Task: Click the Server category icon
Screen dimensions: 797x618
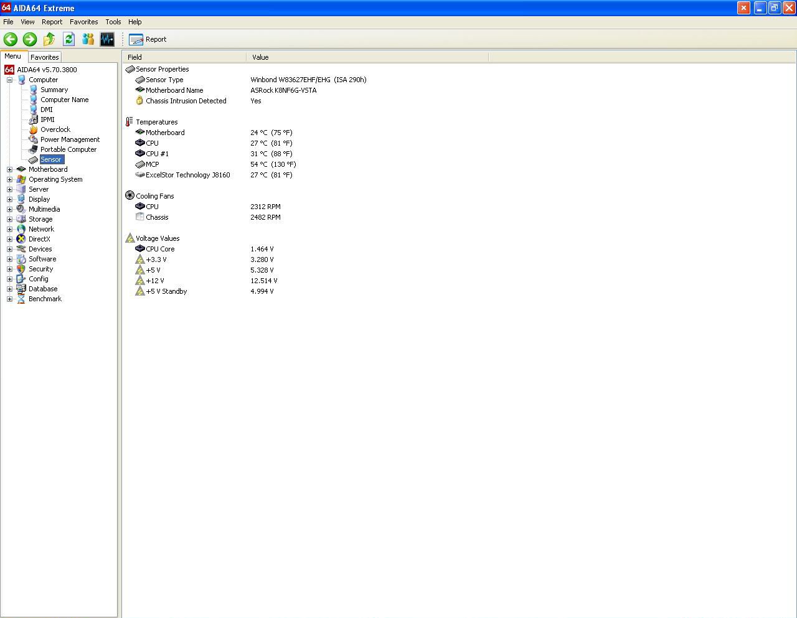Action: (x=21, y=189)
